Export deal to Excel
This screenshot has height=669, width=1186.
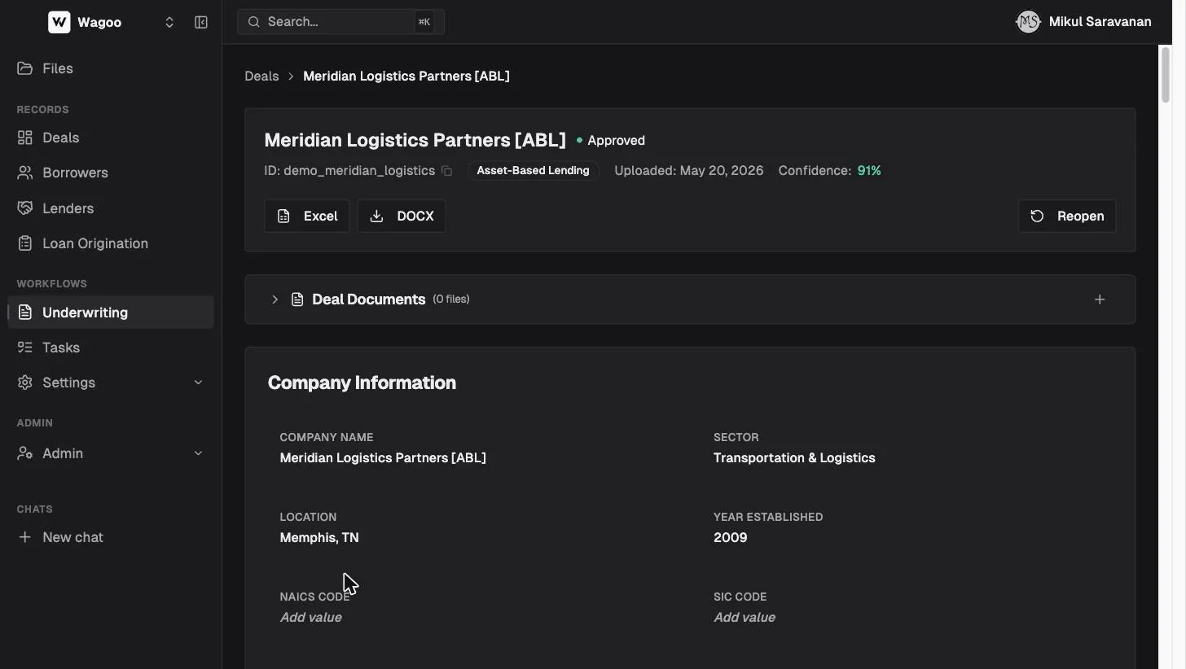point(307,216)
